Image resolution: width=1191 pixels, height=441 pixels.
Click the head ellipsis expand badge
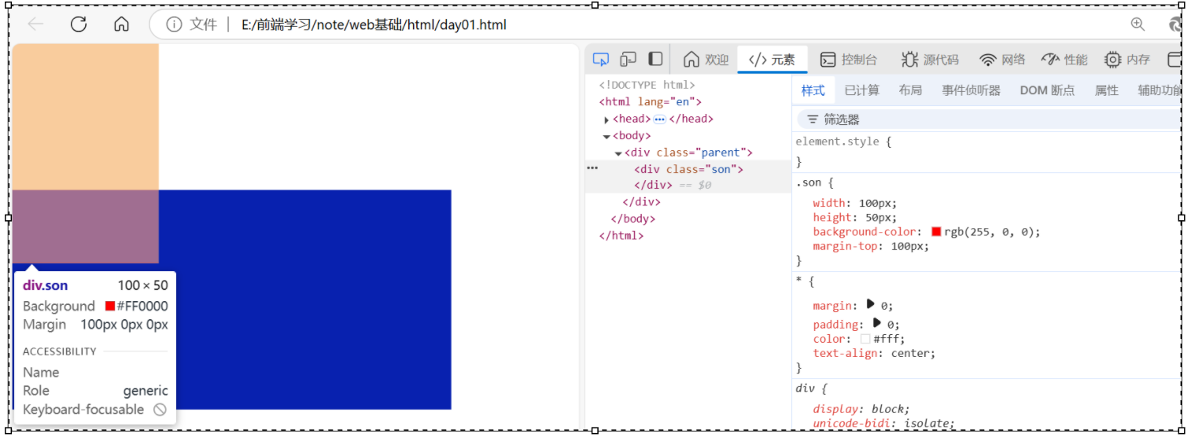point(659,119)
